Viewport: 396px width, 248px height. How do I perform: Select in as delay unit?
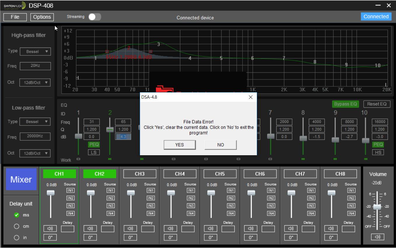point(17,237)
